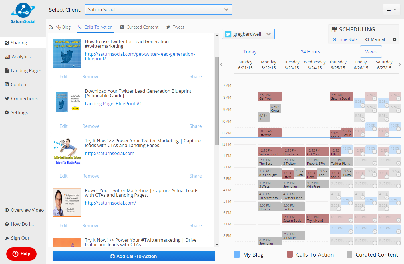The height and width of the screenshot is (264, 404).
Task: Open the gregbardwell account dropdown
Action: 248,34
